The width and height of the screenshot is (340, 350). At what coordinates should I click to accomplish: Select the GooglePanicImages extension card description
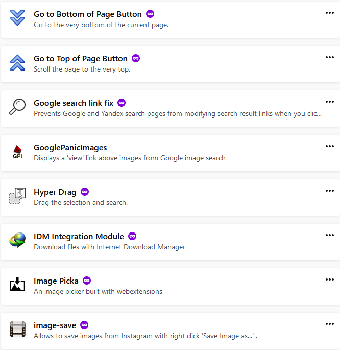coord(129,158)
